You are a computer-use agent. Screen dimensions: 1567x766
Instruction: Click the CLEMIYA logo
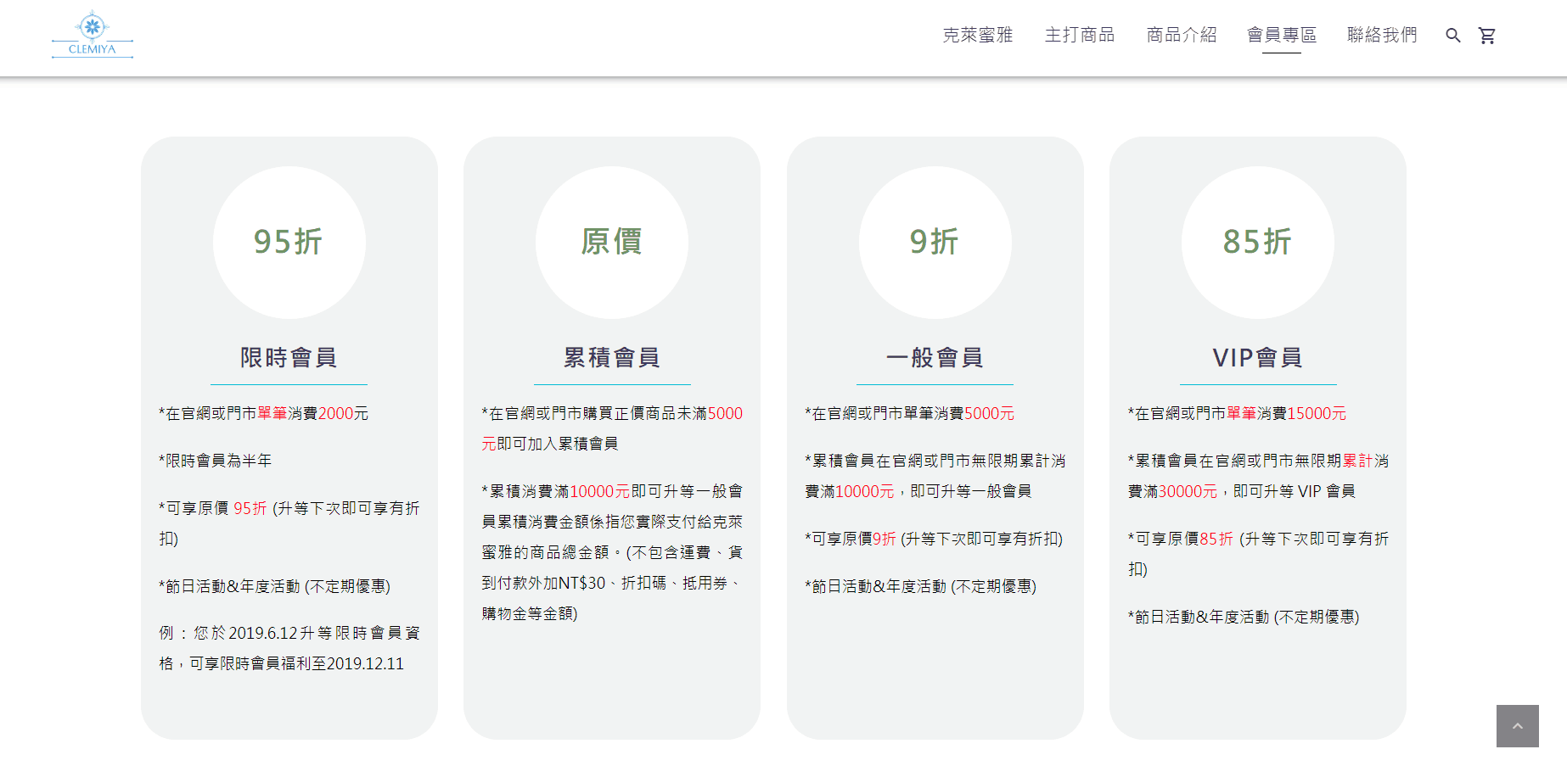coord(92,35)
